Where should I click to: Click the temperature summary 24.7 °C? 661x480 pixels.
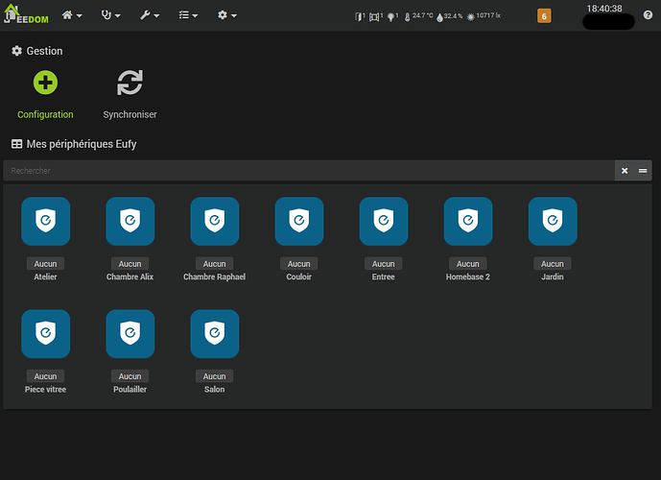point(418,16)
